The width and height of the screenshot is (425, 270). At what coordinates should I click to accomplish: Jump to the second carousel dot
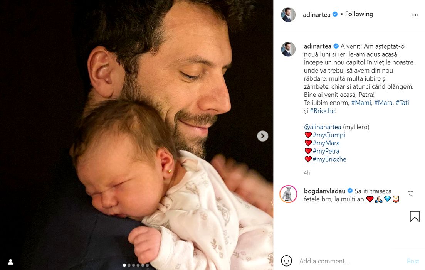click(129, 265)
